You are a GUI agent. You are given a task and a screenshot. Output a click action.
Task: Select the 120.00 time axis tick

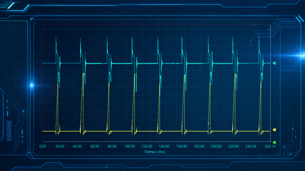147,146
